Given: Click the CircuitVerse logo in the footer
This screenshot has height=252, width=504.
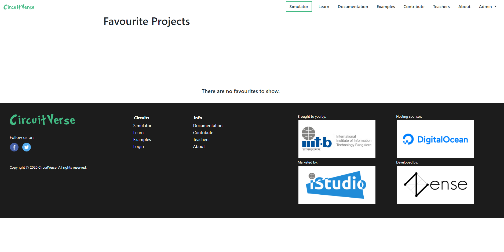Looking at the screenshot, I should click(x=42, y=120).
